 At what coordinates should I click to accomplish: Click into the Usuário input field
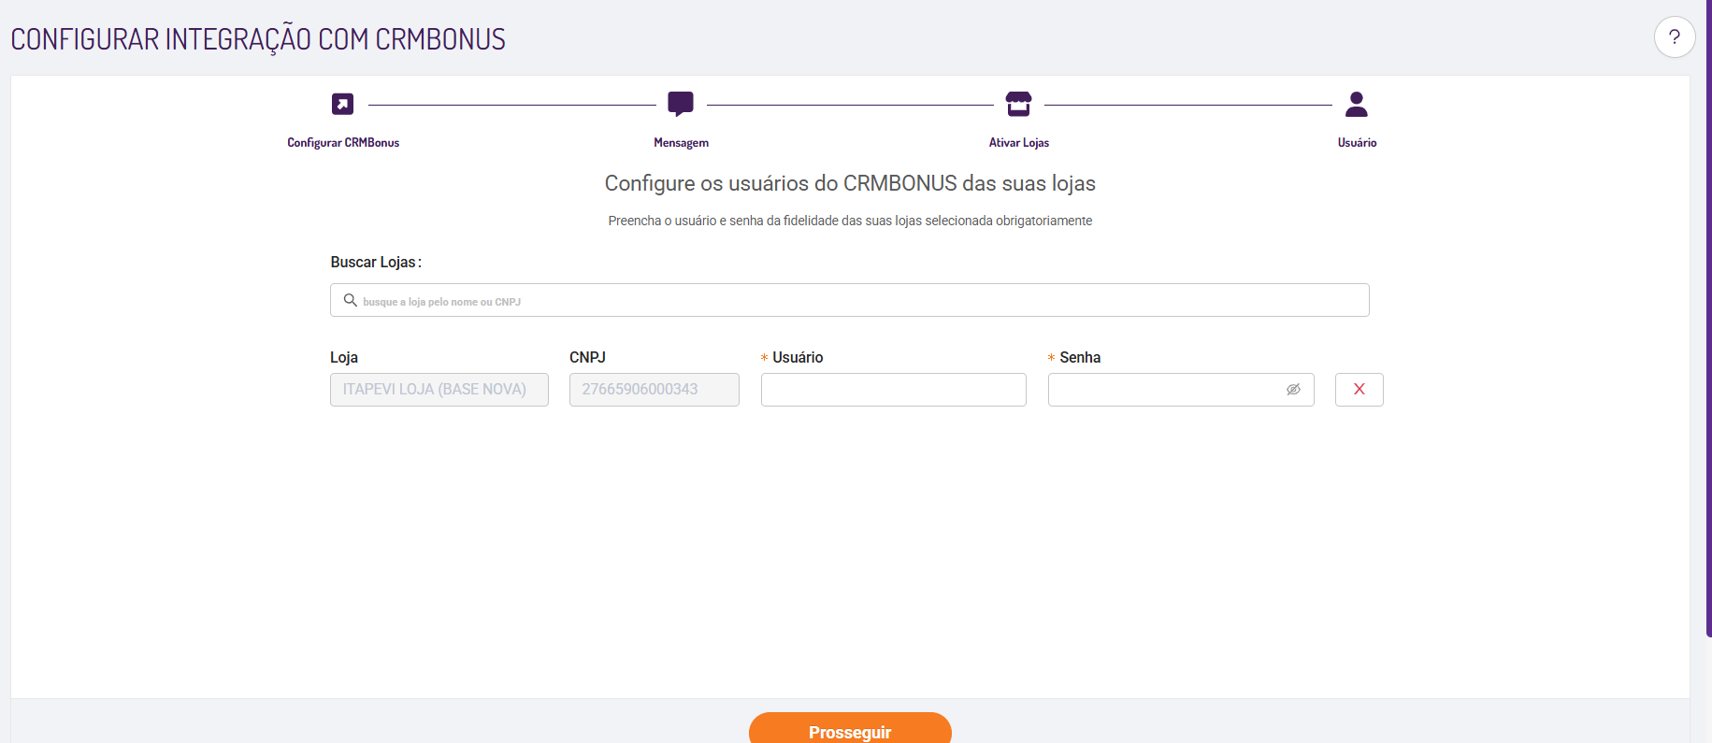tap(894, 390)
